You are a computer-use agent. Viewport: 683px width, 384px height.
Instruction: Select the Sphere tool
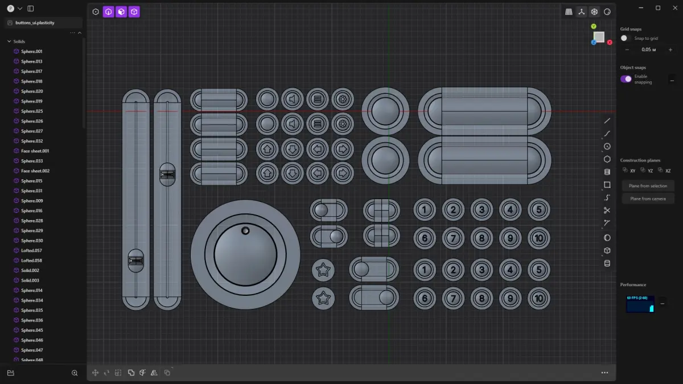pyautogui.click(x=607, y=238)
